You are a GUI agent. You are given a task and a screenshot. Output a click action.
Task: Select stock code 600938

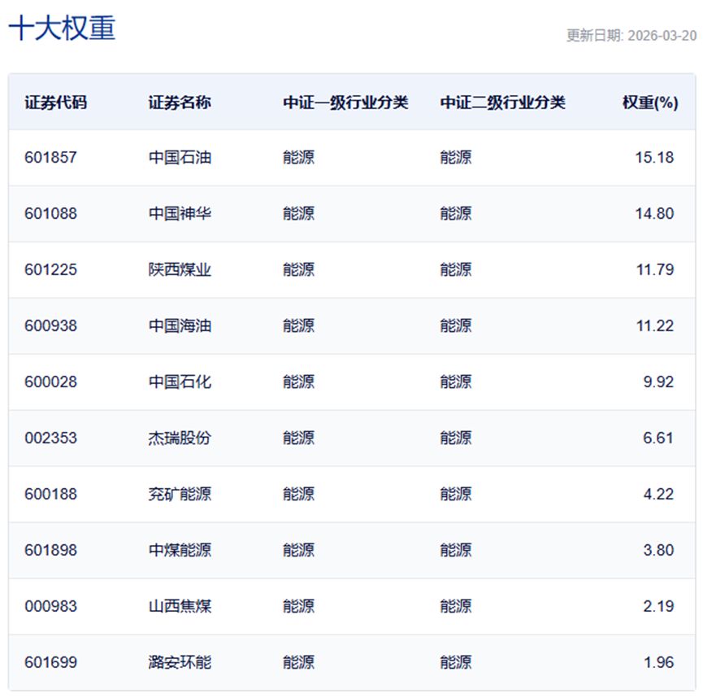coord(50,326)
